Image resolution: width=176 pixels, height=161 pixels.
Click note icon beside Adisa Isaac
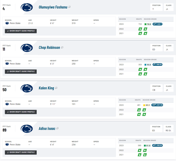point(58,128)
